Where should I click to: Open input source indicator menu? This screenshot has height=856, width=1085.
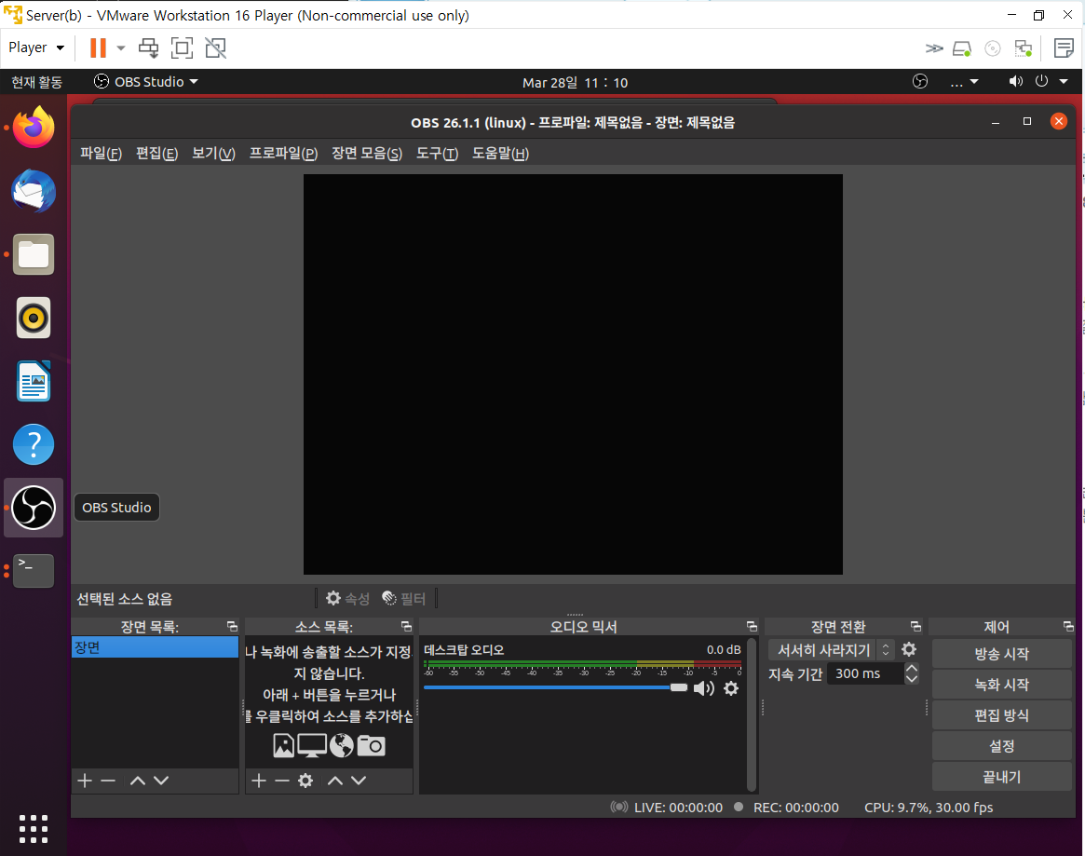coord(964,82)
